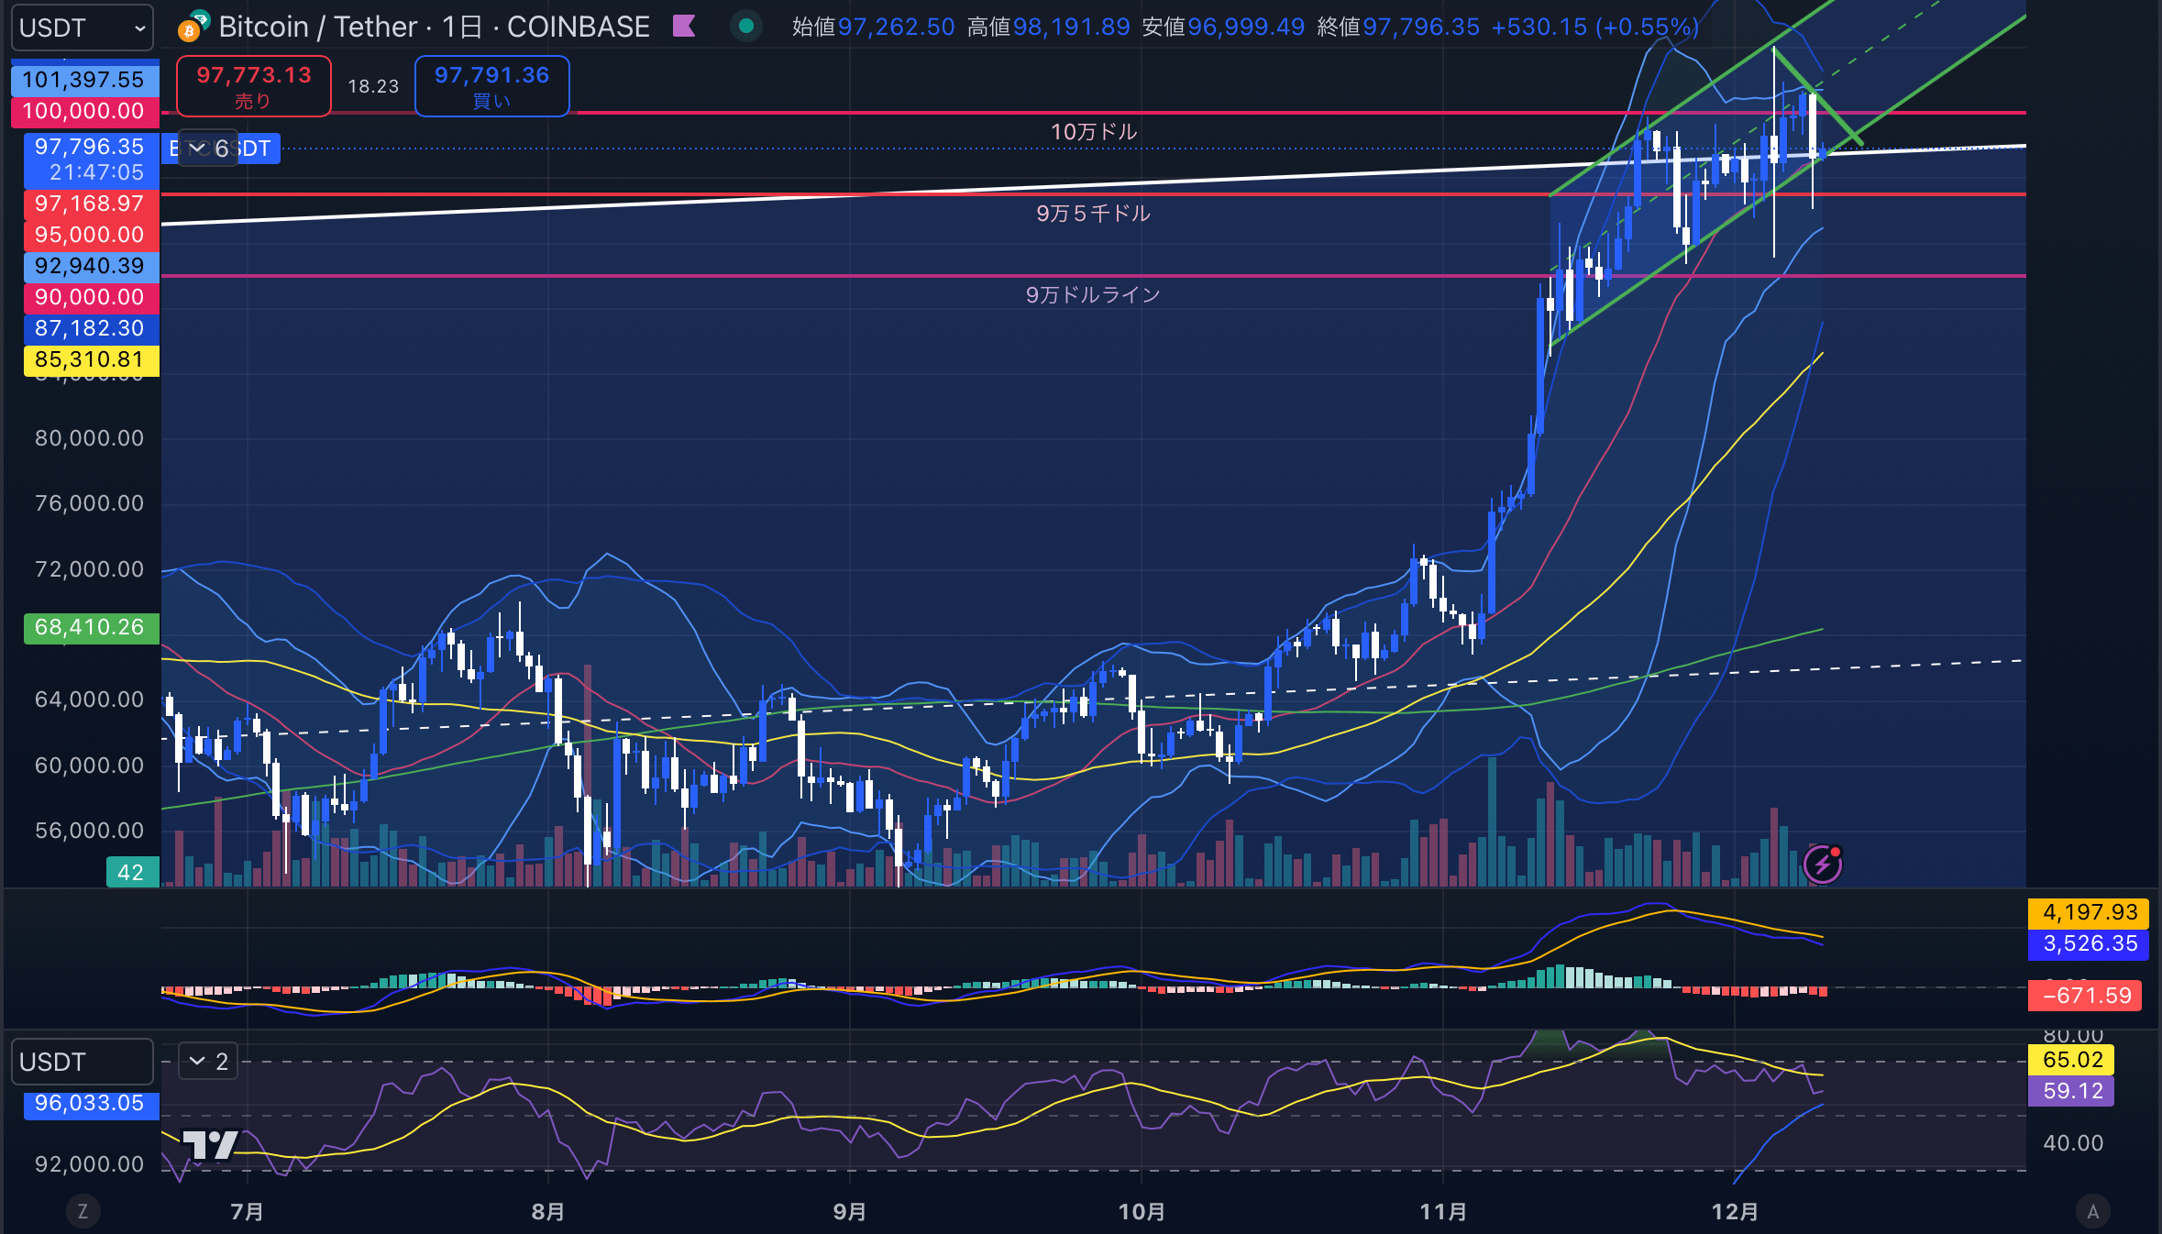Click the signal value 3,526.35
This screenshot has width=2162, height=1234.
pos(2089,943)
